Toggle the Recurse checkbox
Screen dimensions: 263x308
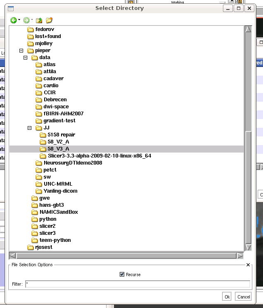point(122,275)
